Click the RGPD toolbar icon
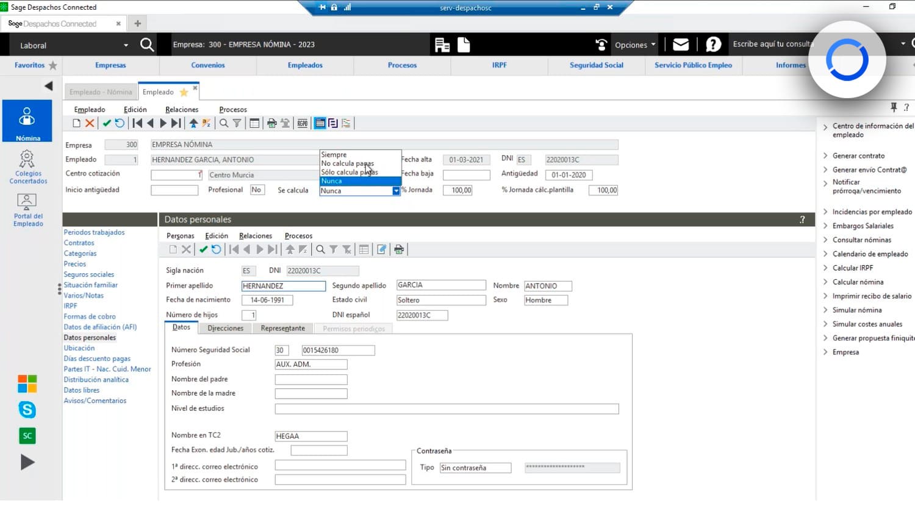915x506 pixels. [302, 123]
